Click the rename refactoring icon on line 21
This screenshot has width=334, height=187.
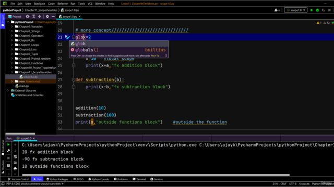[x=67, y=37]
